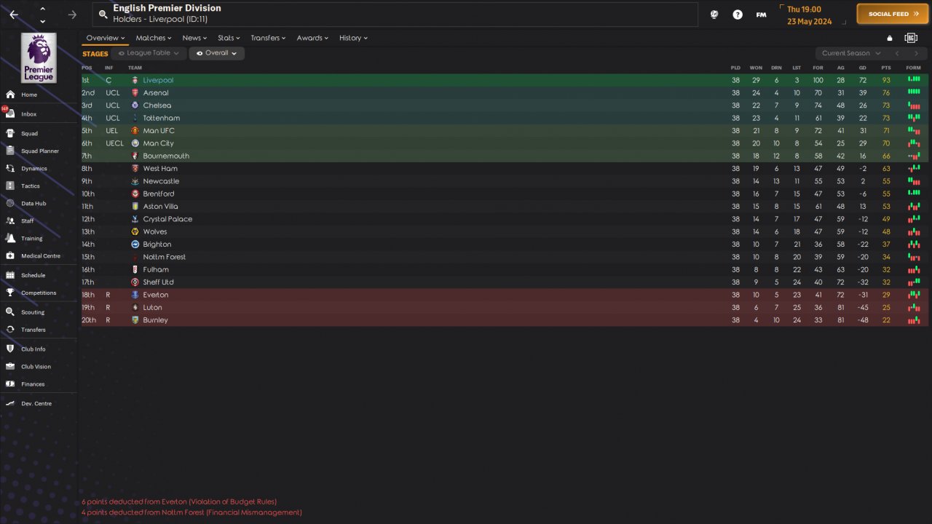
Task: Sort table by the FORM column header
Action: (x=913, y=68)
